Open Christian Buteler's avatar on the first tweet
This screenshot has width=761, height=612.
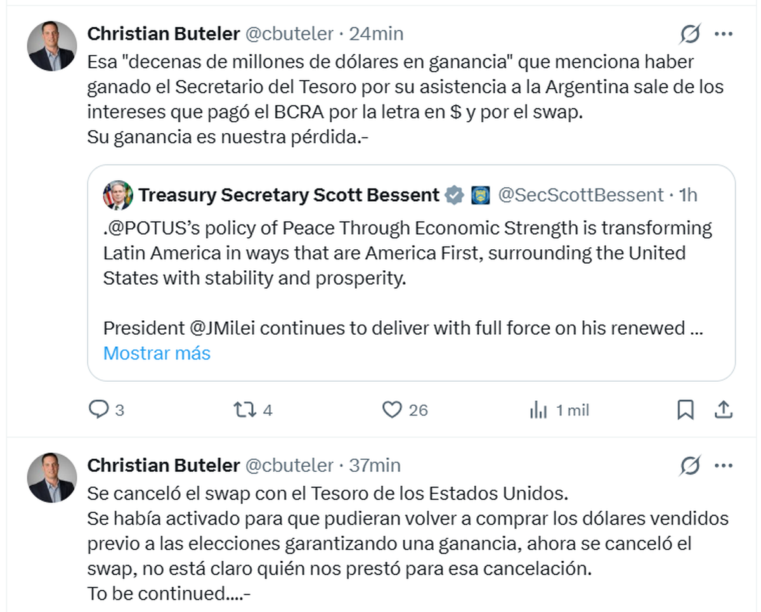[52, 46]
